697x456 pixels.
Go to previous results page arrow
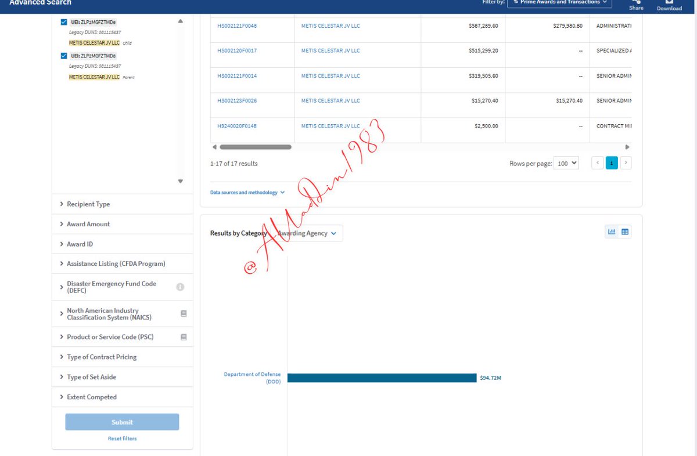597,163
